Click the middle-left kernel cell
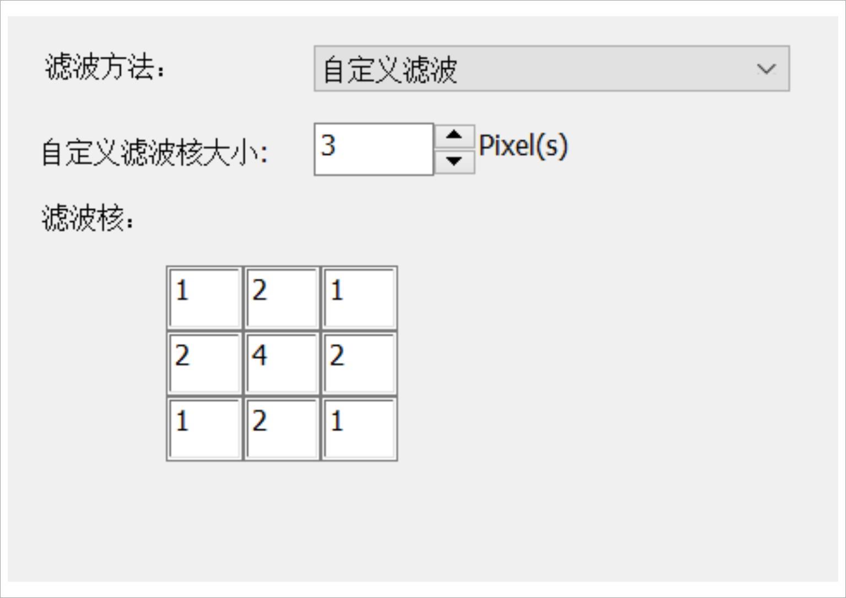 pos(204,363)
